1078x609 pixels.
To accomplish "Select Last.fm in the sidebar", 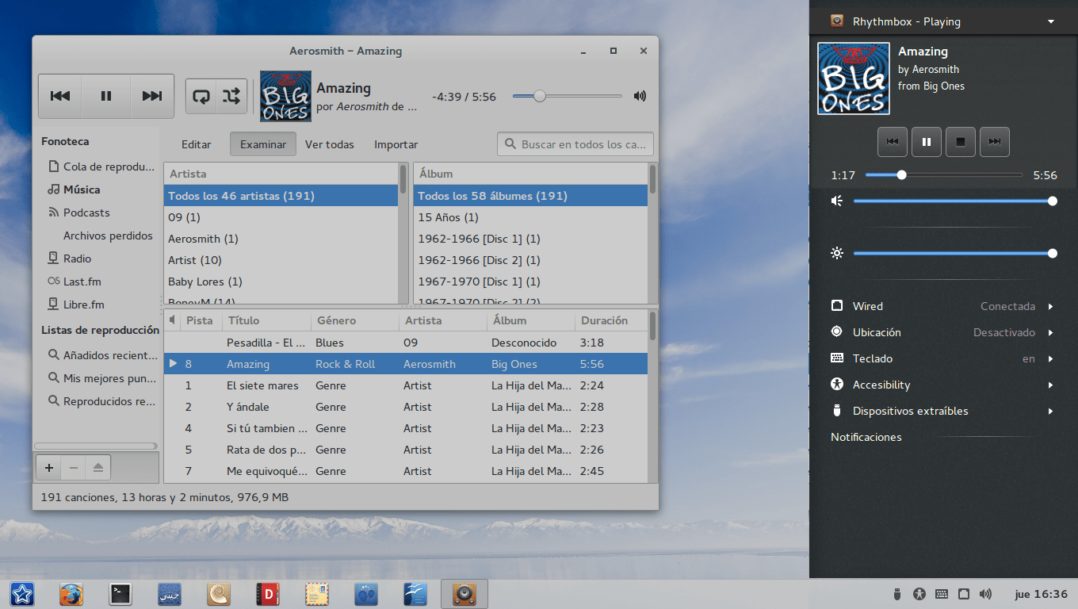I will [x=82, y=282].
